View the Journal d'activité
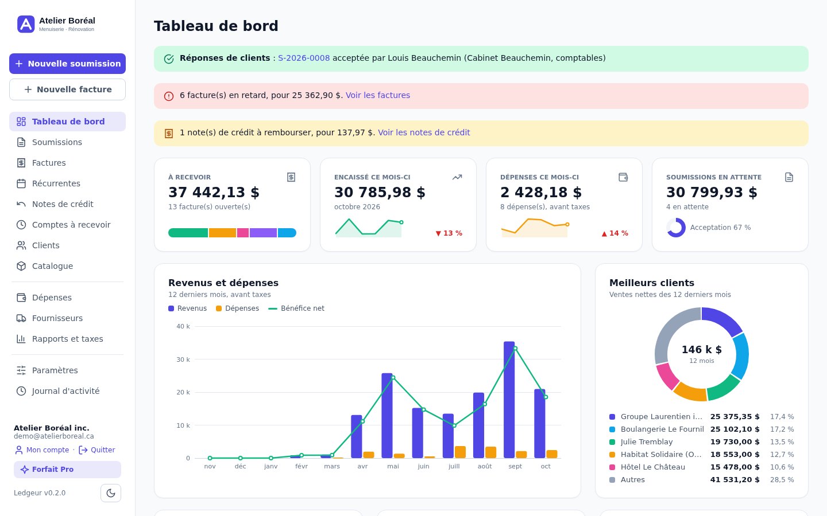Viewport: 827px width, 516px height. [67, 391]
